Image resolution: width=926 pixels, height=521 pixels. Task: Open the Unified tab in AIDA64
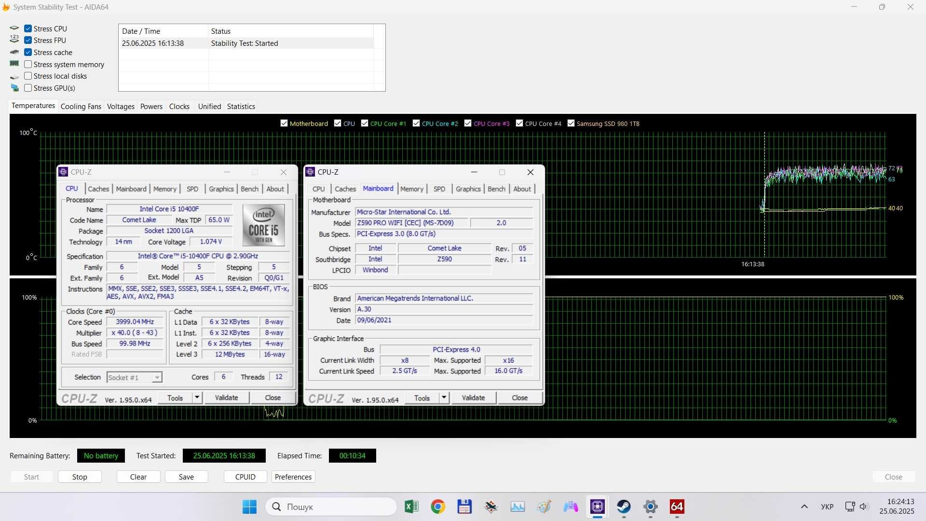(x=209, y=107)
